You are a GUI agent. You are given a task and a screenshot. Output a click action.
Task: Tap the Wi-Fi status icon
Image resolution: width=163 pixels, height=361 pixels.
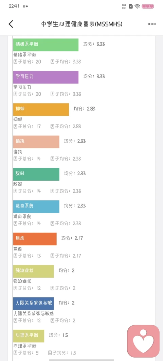[x=137, y=6]
